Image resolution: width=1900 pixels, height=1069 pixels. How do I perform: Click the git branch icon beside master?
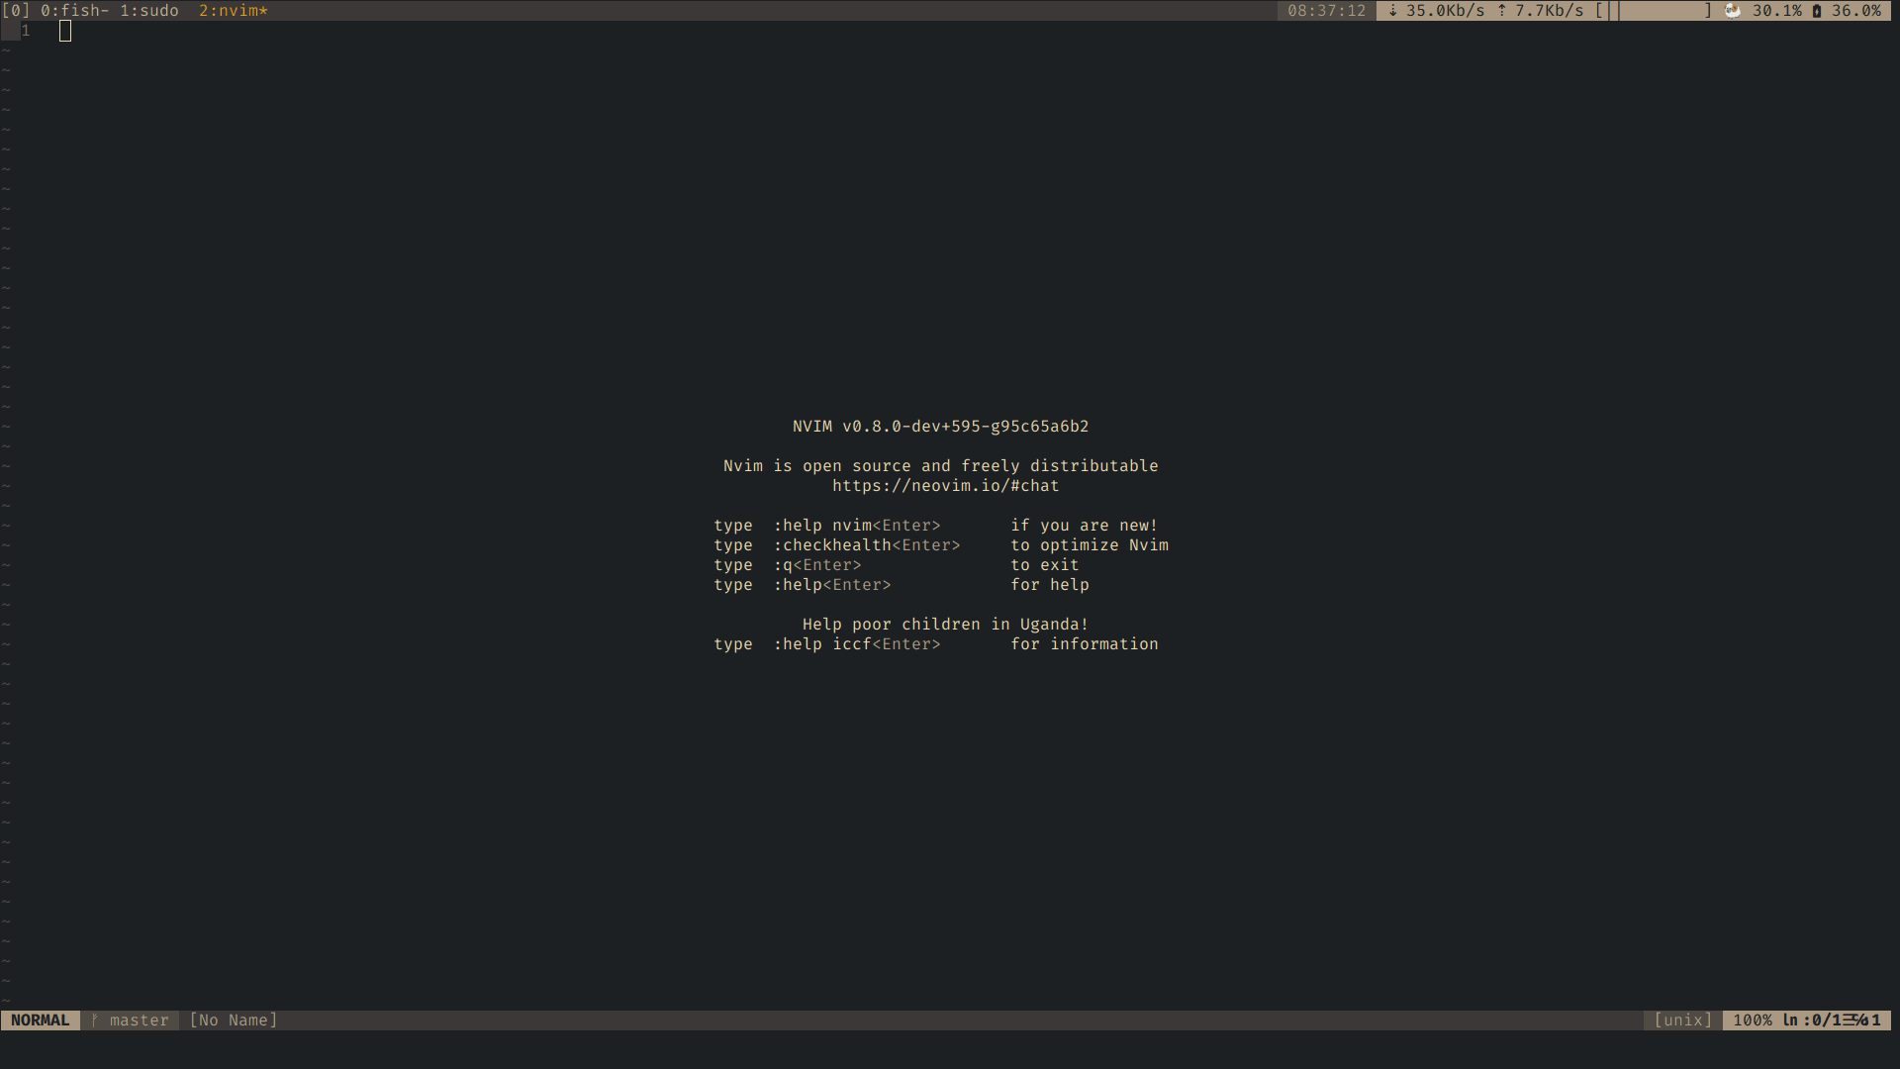(95, 1020)
